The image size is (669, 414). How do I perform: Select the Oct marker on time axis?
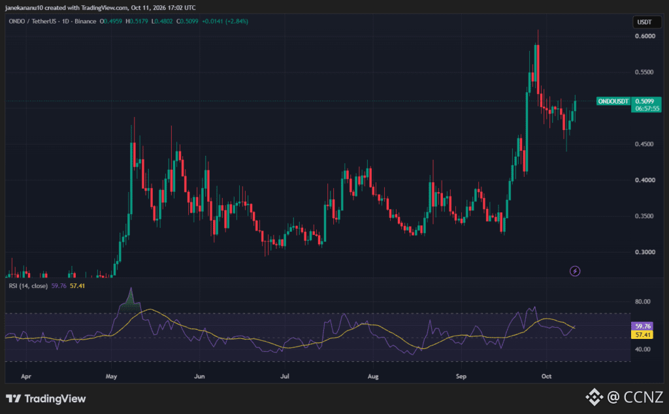(x=546, y=376)
